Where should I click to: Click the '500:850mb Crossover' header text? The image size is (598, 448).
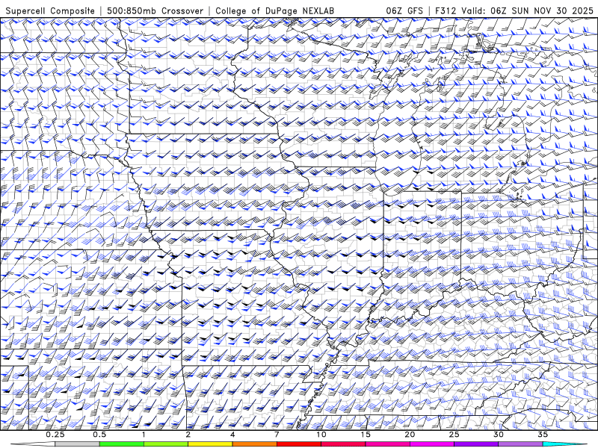(155, 11)
